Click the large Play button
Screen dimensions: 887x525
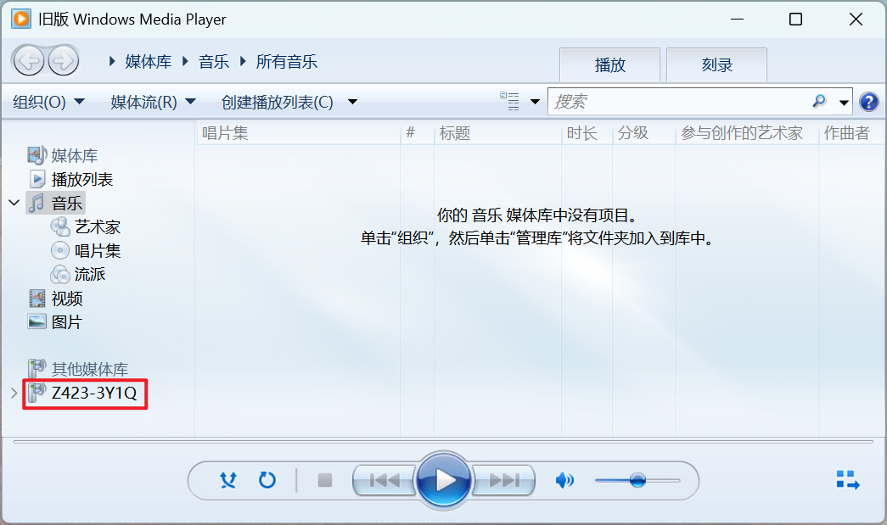pos(444,480)
